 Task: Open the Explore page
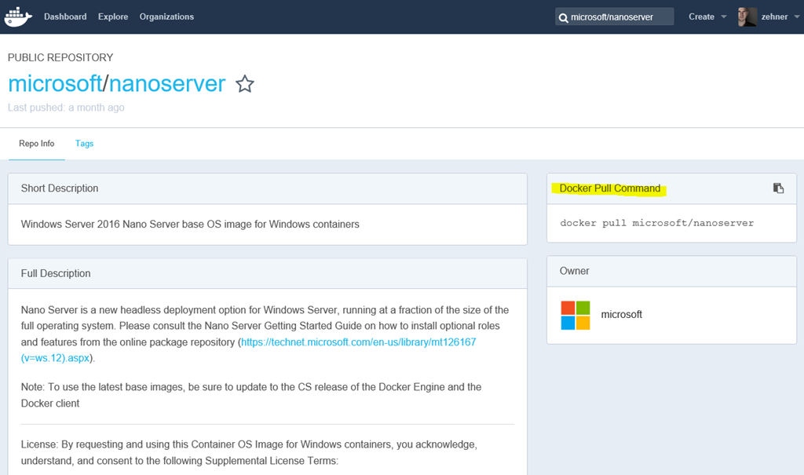113,16
